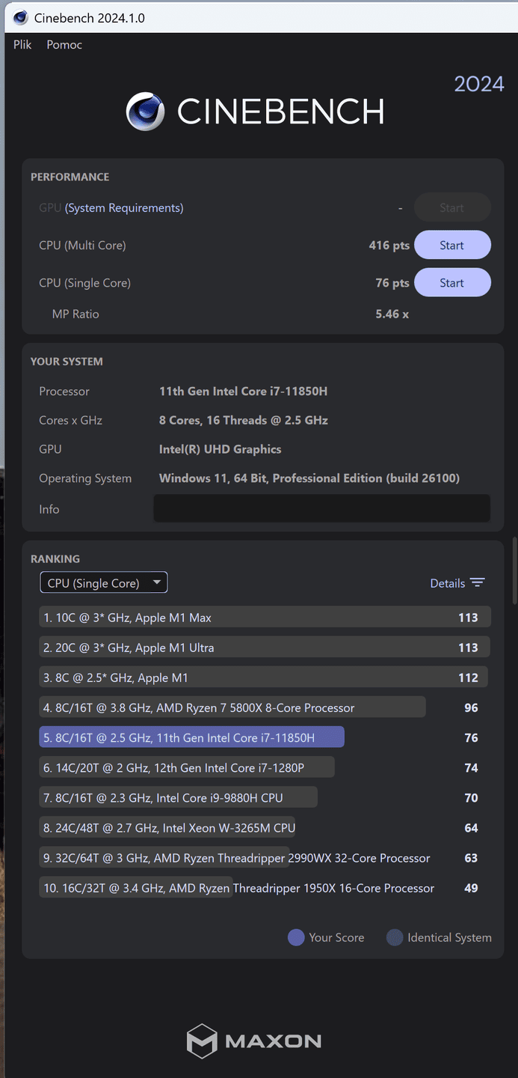The width and height of the screenshot is (518, 1078).
Task: Click the score 96 for Ryzen 5800X
Action: click(471, 708)
